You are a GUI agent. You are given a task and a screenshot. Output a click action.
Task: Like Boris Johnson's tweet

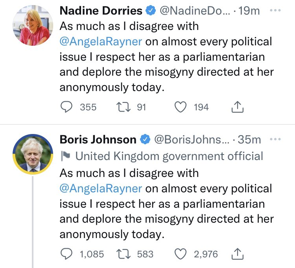click(x=181, y=255)
